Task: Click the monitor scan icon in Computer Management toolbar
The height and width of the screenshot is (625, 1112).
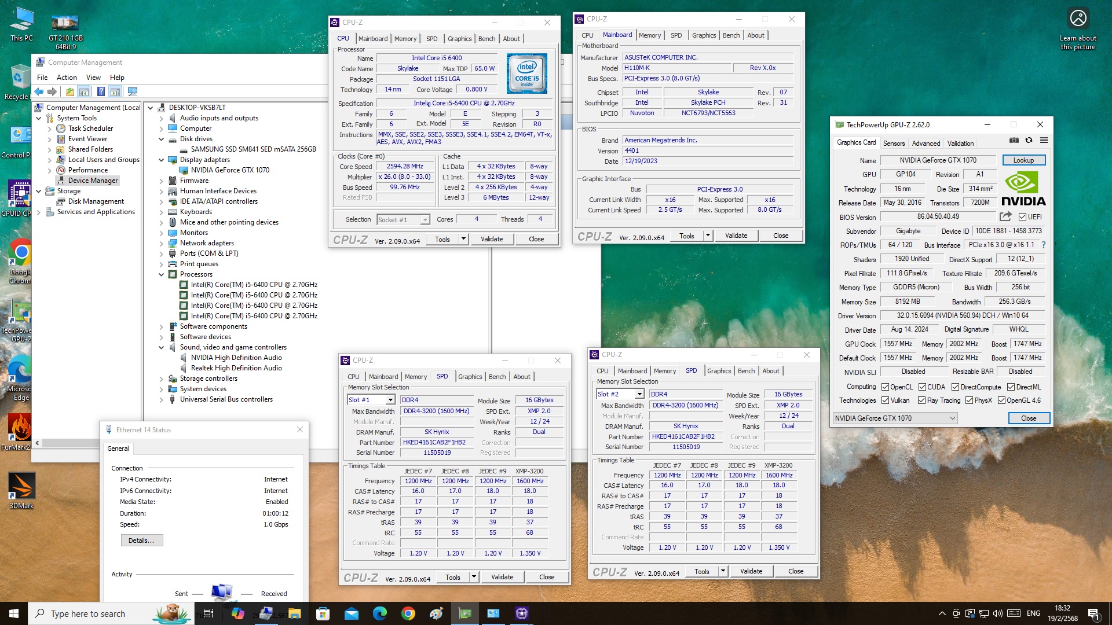Action: click(x=133, y=91)
